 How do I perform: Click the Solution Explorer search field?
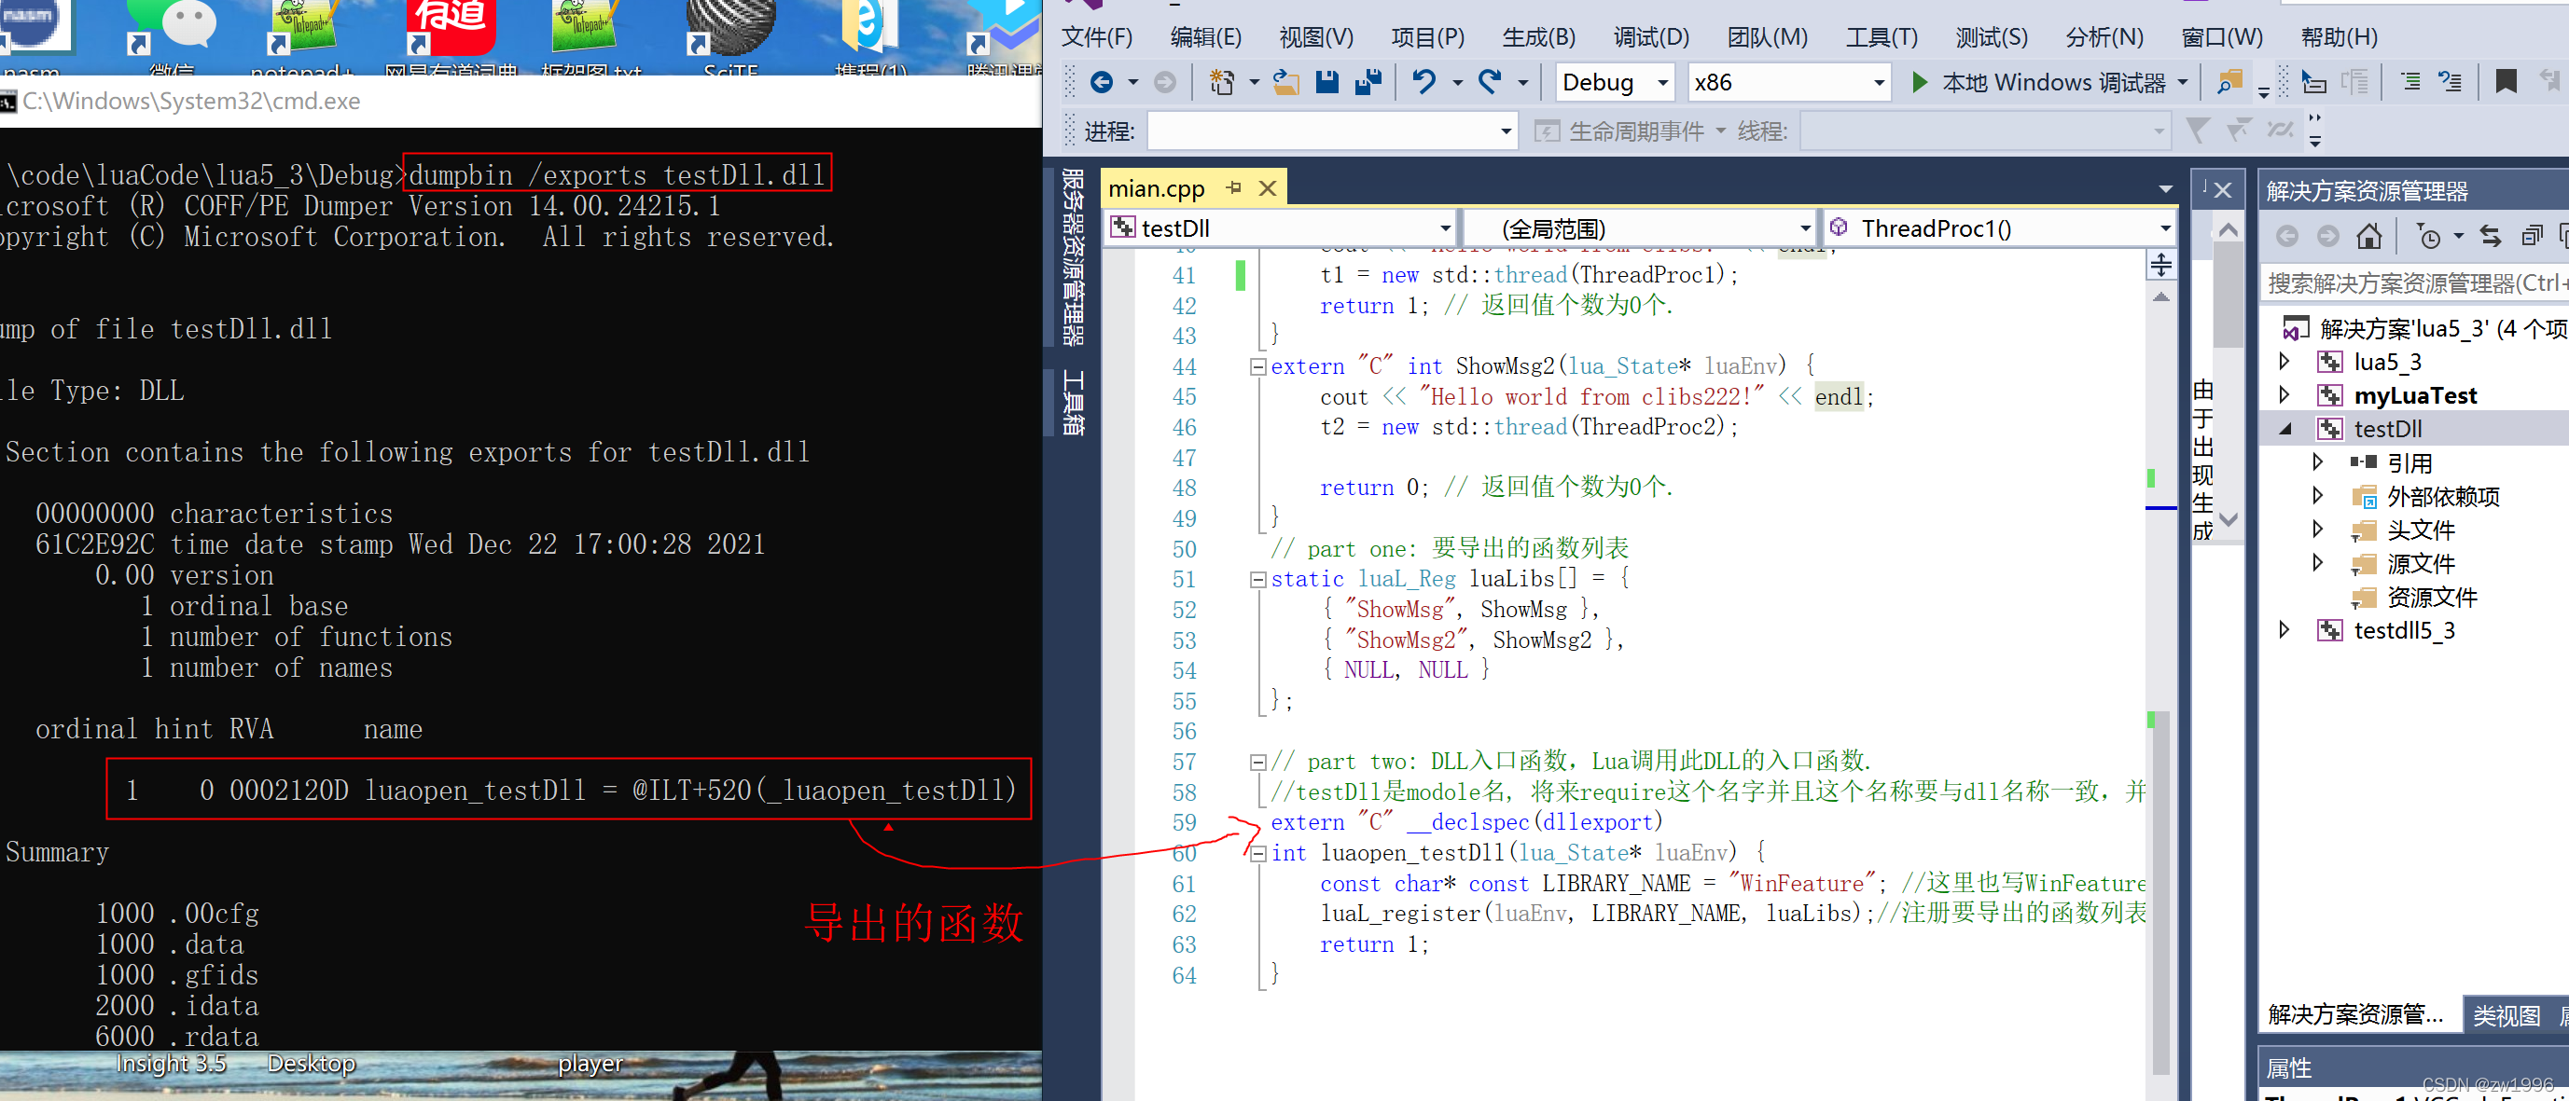2413,283
